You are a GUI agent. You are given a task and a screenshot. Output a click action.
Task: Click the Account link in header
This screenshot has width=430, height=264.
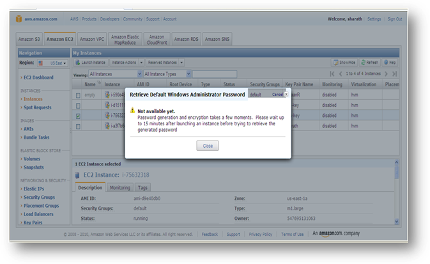170,19
